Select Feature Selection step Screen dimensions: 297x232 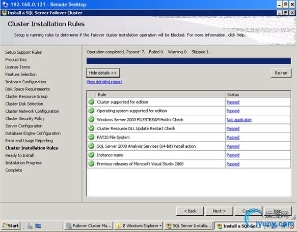pos(21,75)
